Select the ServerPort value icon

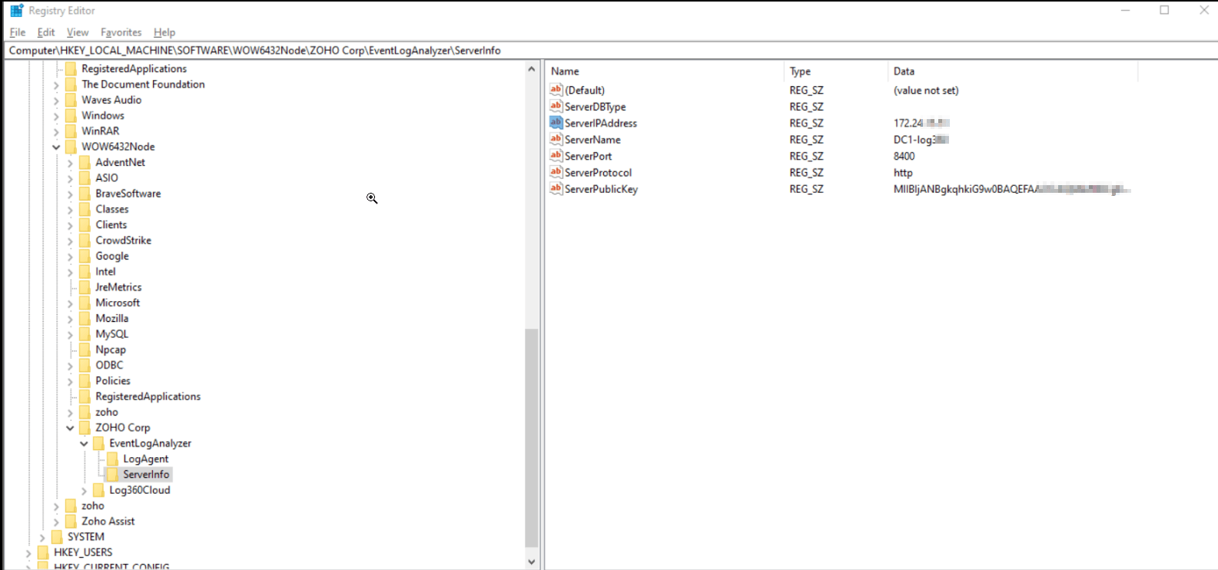[x=556, y=156]
